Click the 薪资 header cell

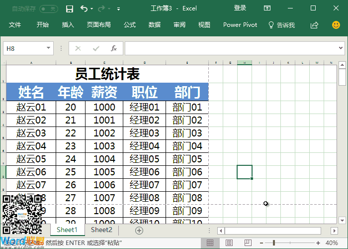104,92
